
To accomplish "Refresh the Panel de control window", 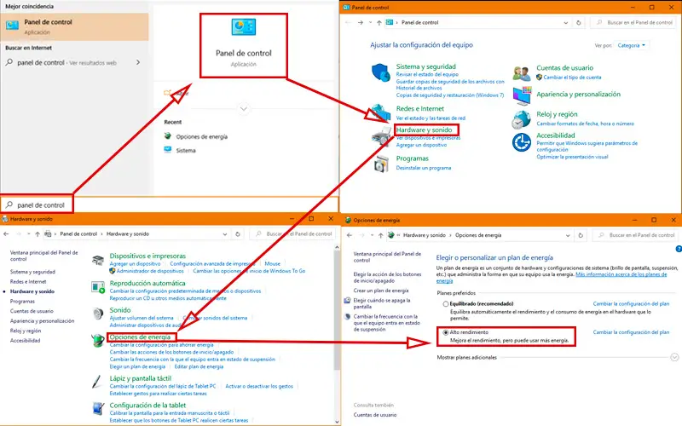I will click(579, 23).
